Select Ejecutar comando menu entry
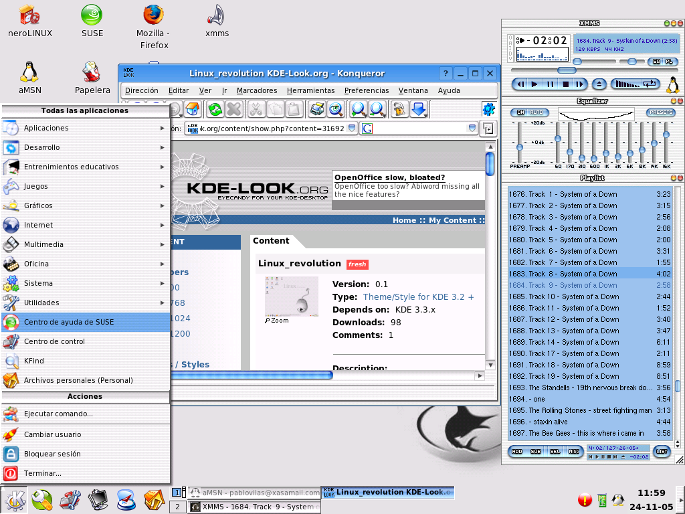 coord(85,414)
